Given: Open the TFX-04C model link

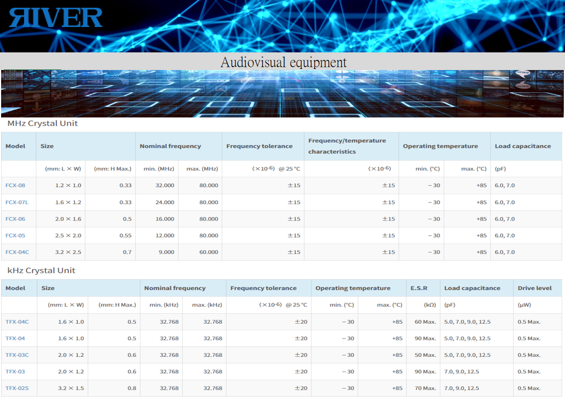Looking at the screenshot, I should (x=17, y=321).
